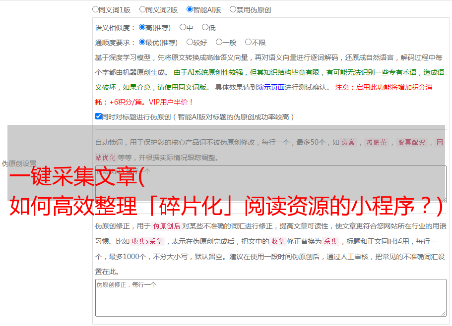Choose 最优(推荐) for 通顺度要求

[x=142, y=42]
